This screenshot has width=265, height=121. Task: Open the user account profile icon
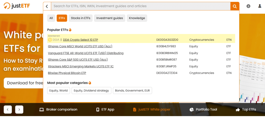[260, 6]
